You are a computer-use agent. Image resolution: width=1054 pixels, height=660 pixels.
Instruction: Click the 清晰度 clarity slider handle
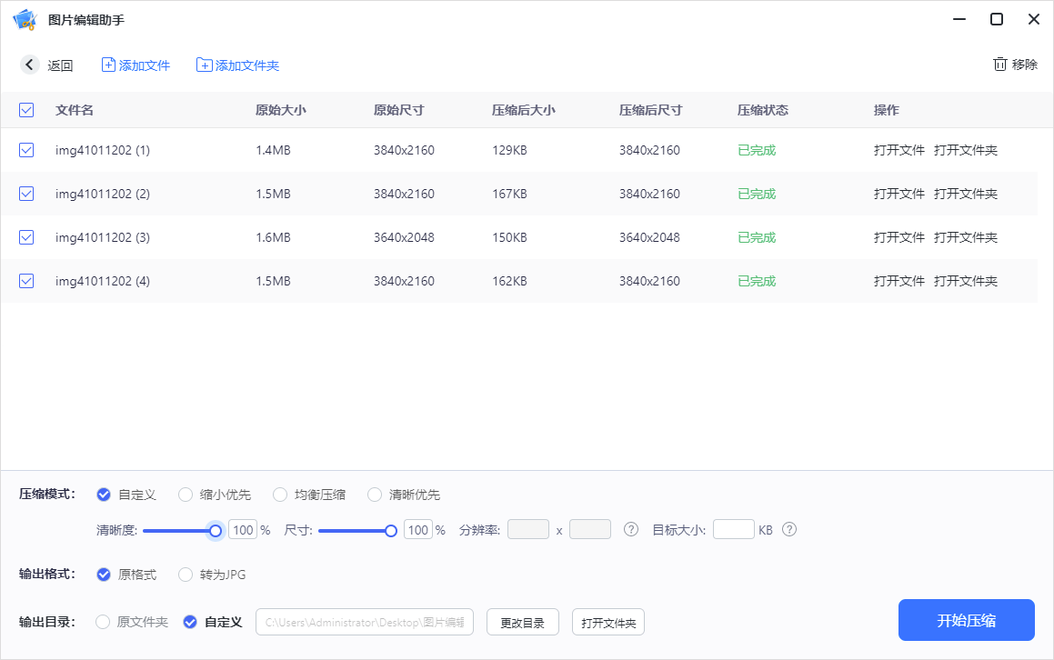click(x=216, y=529)
